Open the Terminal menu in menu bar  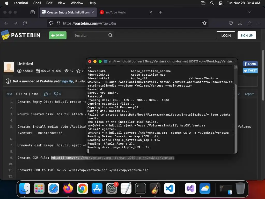[x=21, y=3]
